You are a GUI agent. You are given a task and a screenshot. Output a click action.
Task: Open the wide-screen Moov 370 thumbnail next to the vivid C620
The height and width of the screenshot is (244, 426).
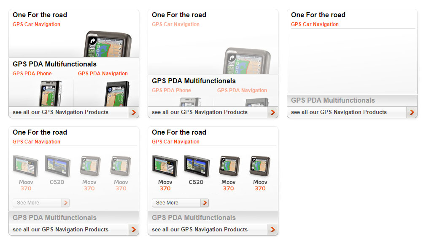pyautogui.click(x=165, y=166)
